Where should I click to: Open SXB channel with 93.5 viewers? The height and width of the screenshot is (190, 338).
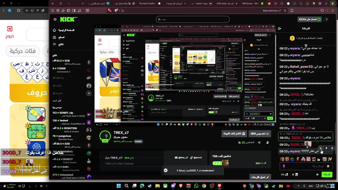point(72,62)
